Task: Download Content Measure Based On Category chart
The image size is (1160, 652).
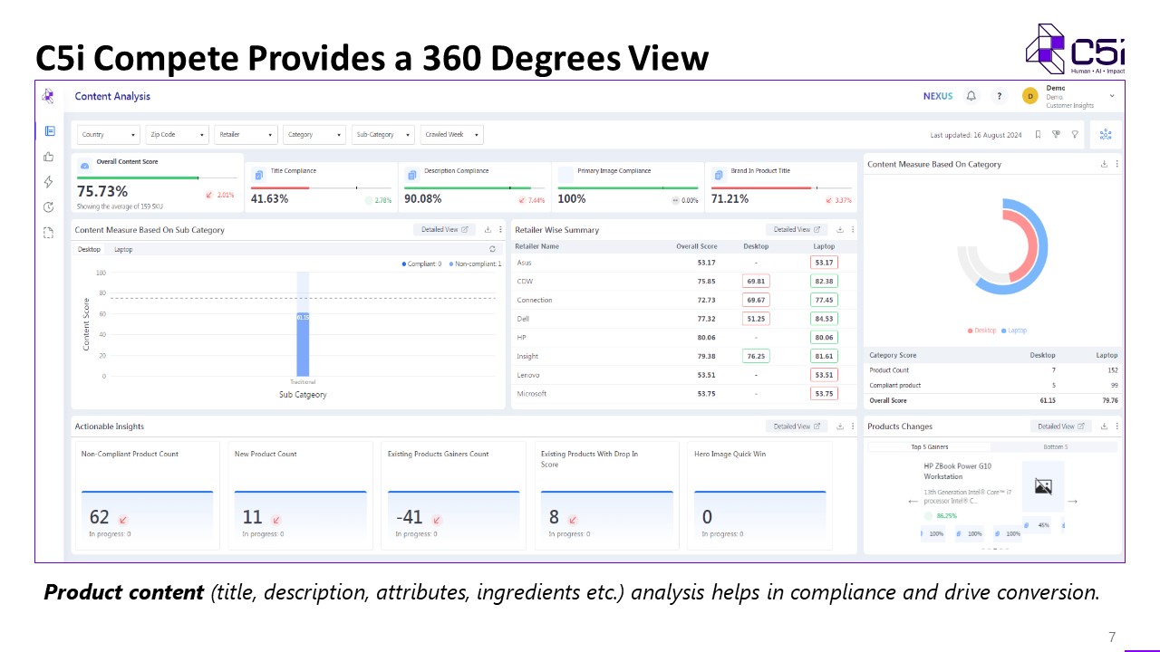Action: click(1104, 164)
